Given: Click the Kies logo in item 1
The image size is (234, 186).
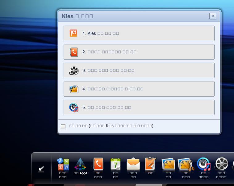Looking at the screenshot, I should [x=73, y=33].
